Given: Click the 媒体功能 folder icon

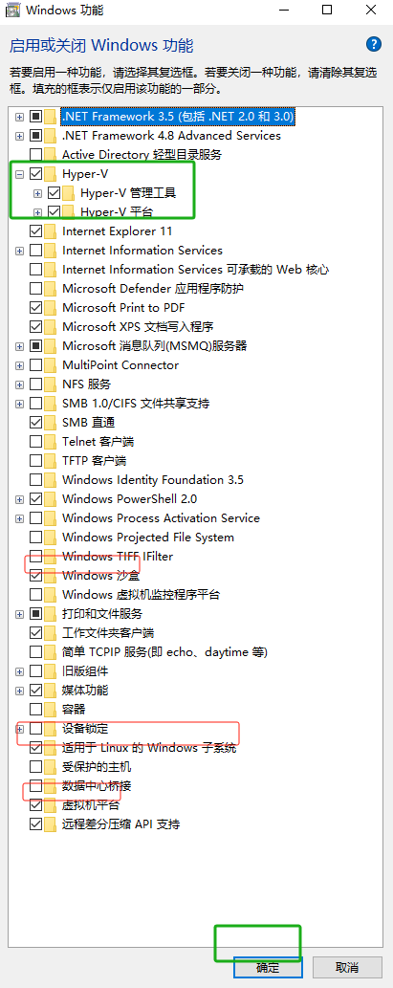Looking at the screenshot, I should tap(51, 690).
